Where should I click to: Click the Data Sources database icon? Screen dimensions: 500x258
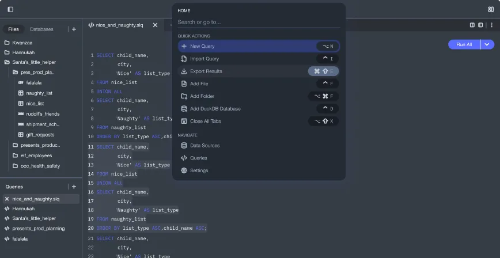point(184,146)
